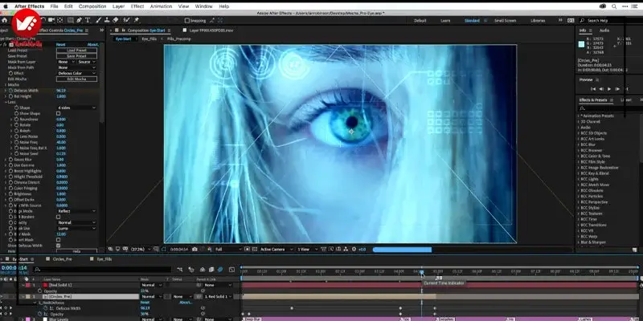This screenshot has height=321, width=643.
Task: Open Mask from Layer None dropdown
Action: 66,62
